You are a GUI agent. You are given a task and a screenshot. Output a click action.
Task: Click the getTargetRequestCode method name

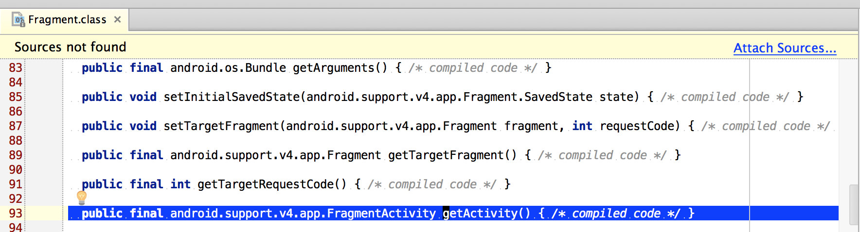point(266,184)
